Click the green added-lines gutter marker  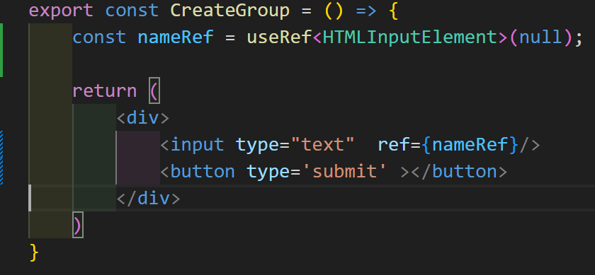[1, 50]
